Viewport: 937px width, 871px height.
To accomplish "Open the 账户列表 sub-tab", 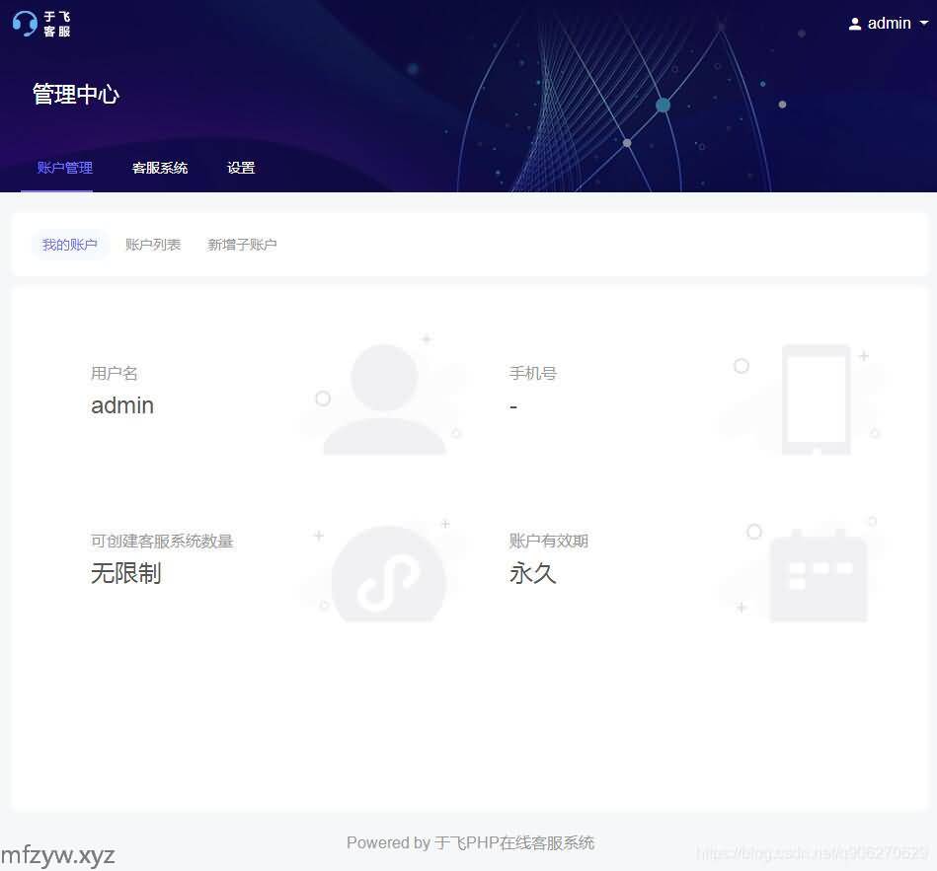I will point(153,245).
